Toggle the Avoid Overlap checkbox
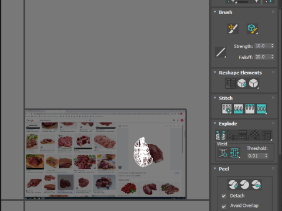Image resolution: width=282 pixels, height=211 pixels. click(224, 206)
